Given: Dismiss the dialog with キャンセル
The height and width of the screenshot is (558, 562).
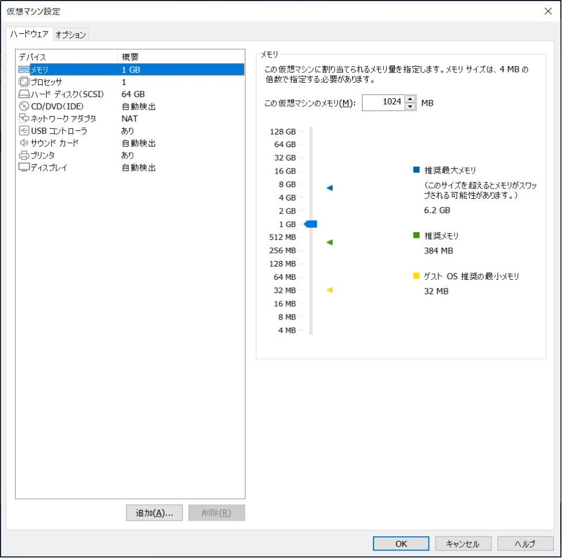Looking at the screenshot, I should (463, 543).
